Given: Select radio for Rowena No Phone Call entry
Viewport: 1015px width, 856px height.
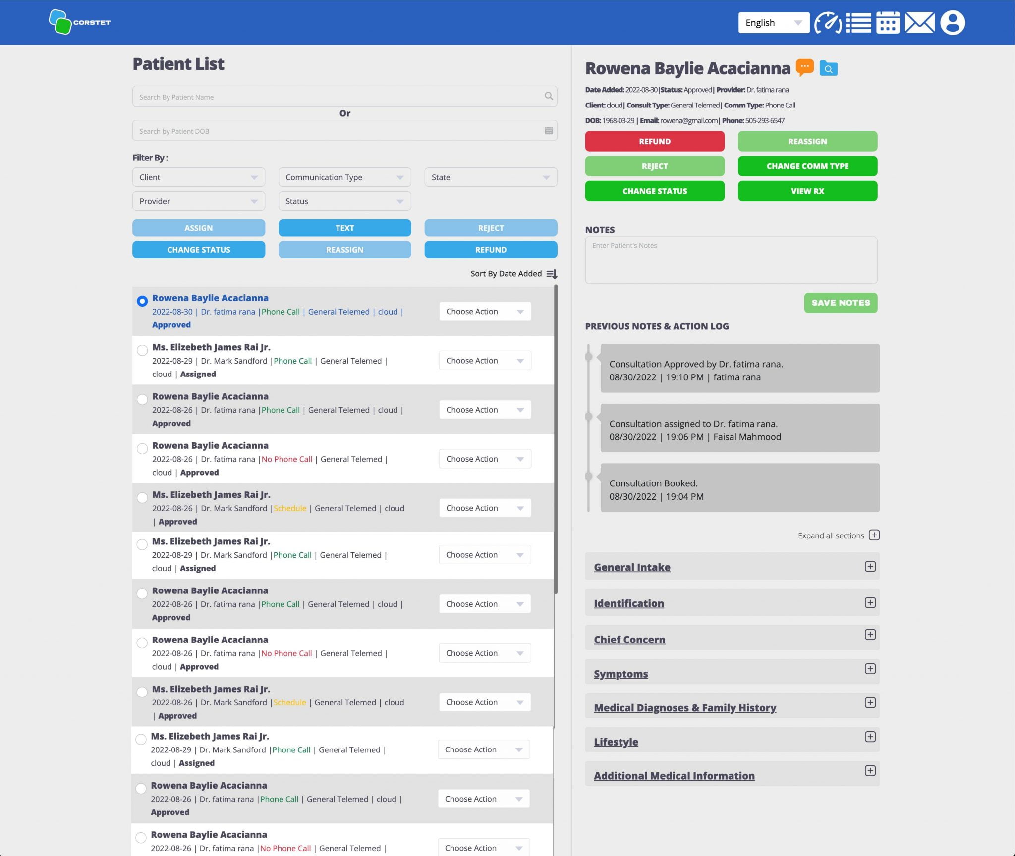Looking at the screenshot, I should tap(142, 449).
